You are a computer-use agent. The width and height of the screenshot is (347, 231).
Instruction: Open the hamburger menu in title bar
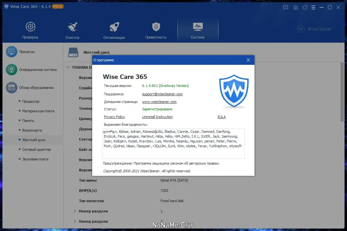click(313, 7)
